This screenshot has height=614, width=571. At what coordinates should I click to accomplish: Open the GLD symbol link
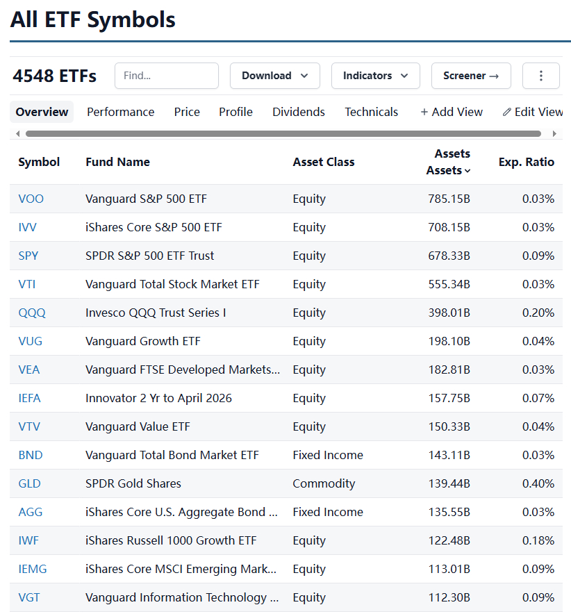[30, 483]
